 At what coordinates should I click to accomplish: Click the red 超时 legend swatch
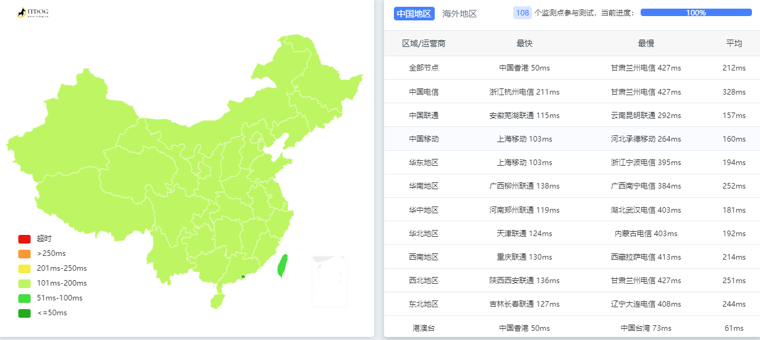point(24,239)
